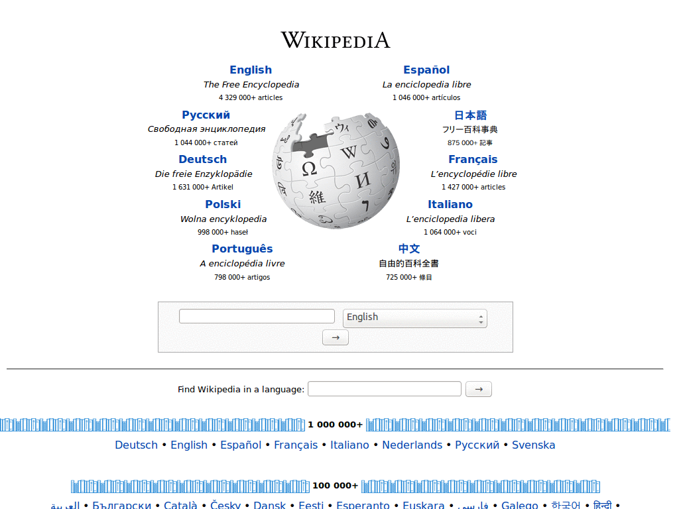Click English in the 1 000 000+ list
The height and width of the screenshot is (509, 679).
click(189, 445)
